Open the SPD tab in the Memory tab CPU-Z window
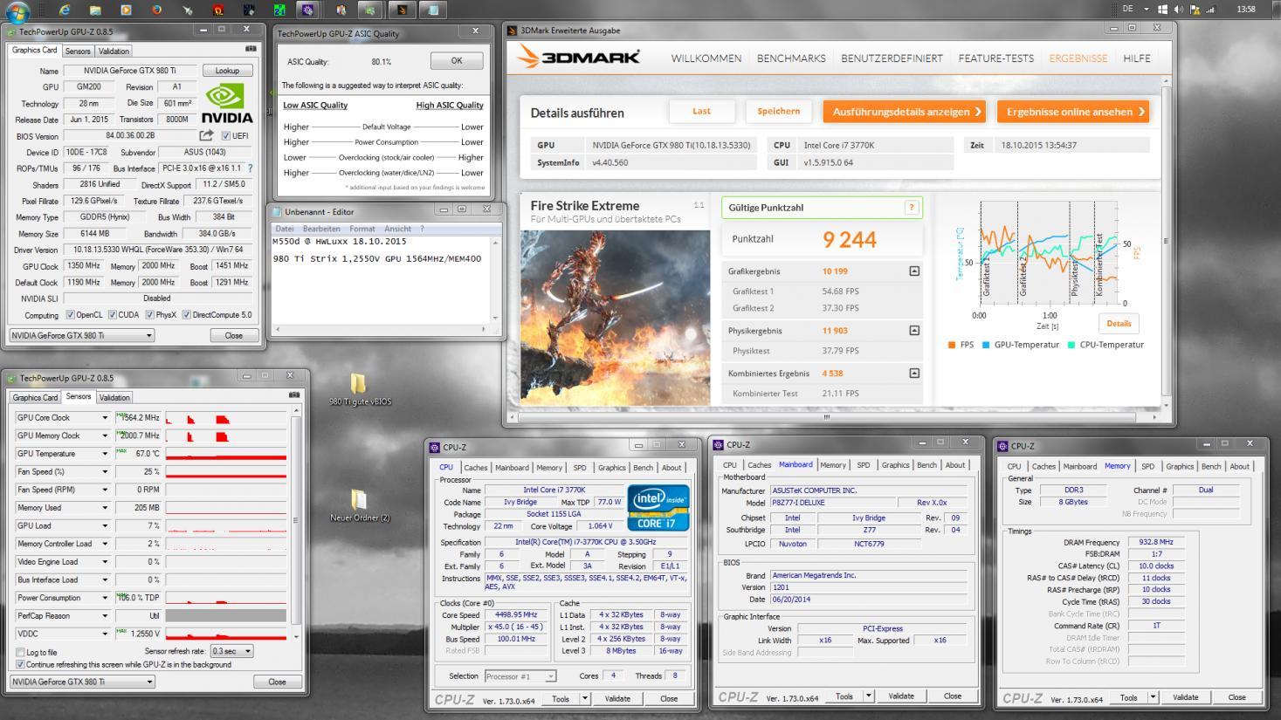The image size is (1281, 720). [x=1147, y=466]
